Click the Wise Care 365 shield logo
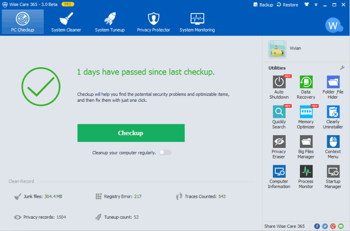 (x=5, y=5)
